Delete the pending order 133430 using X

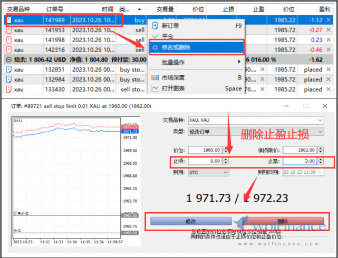pos(329,90)
